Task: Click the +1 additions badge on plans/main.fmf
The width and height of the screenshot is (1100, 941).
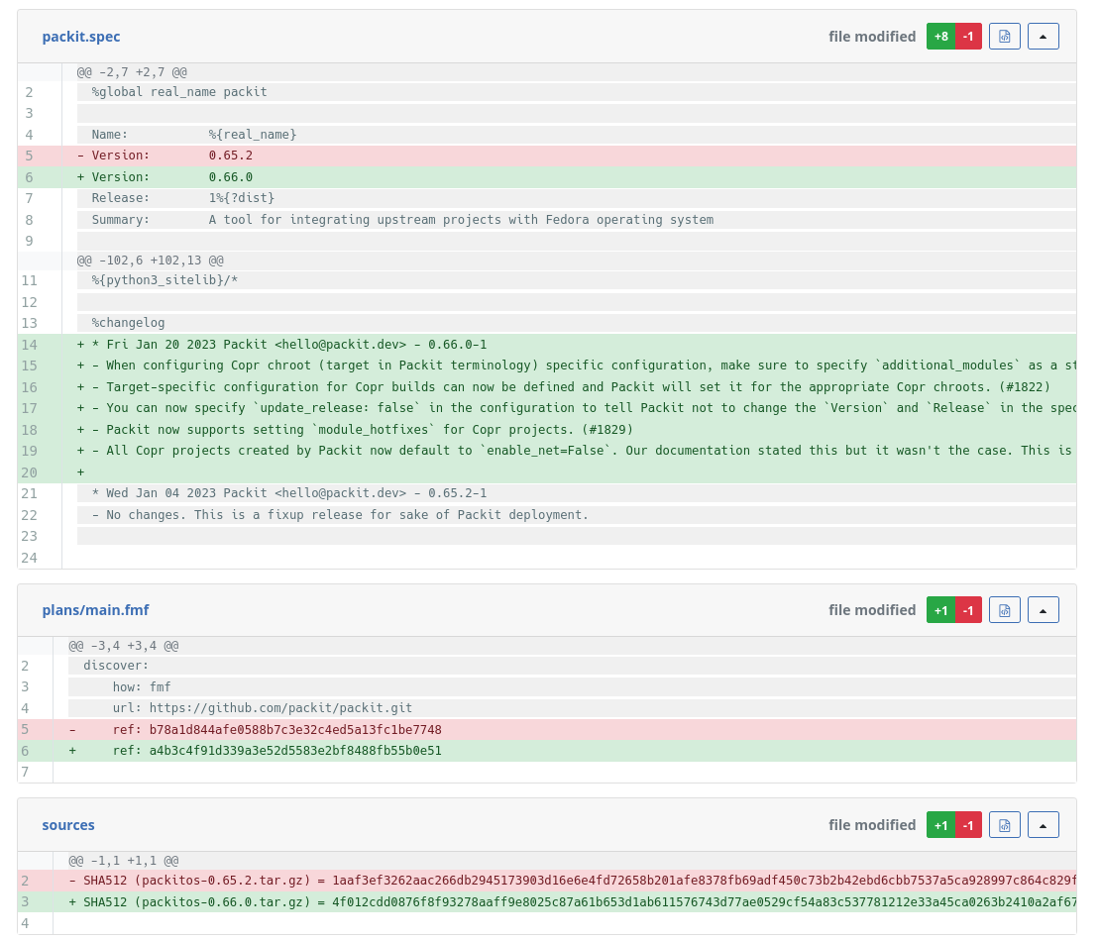Action: [940, 610]
